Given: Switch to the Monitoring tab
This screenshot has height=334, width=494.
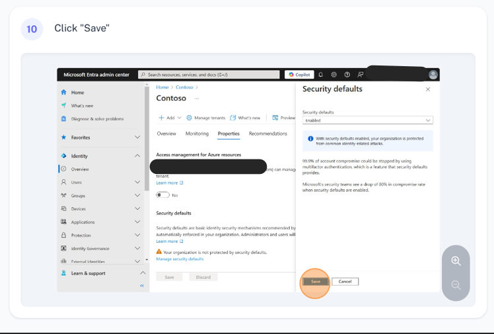Looking at the screenshot, I should click(197, 134).
